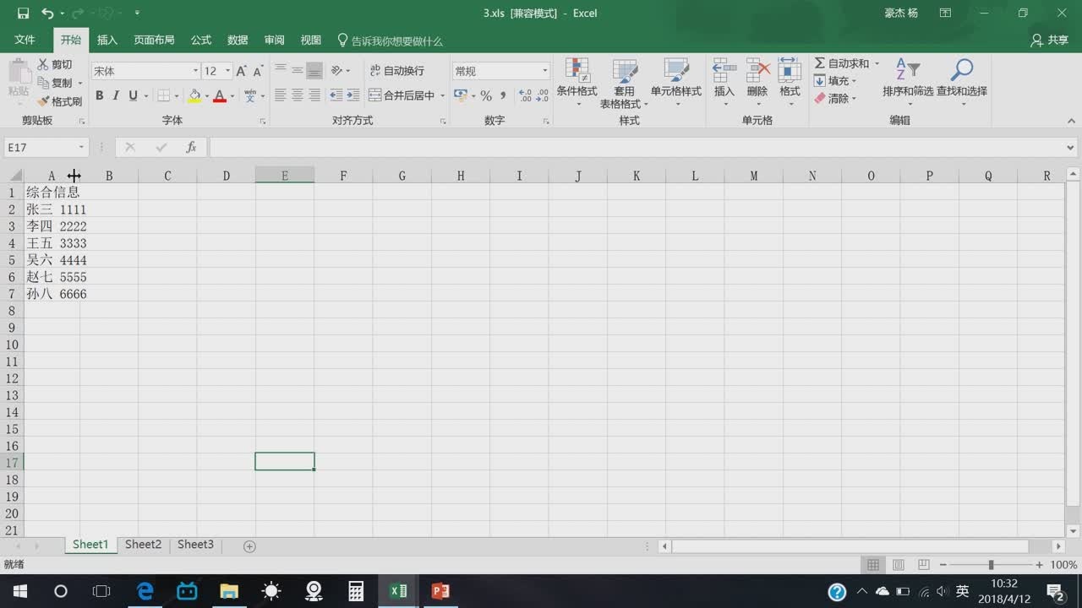Increase font size with large A
The image size is (1082, 608).
coord(241,71)
